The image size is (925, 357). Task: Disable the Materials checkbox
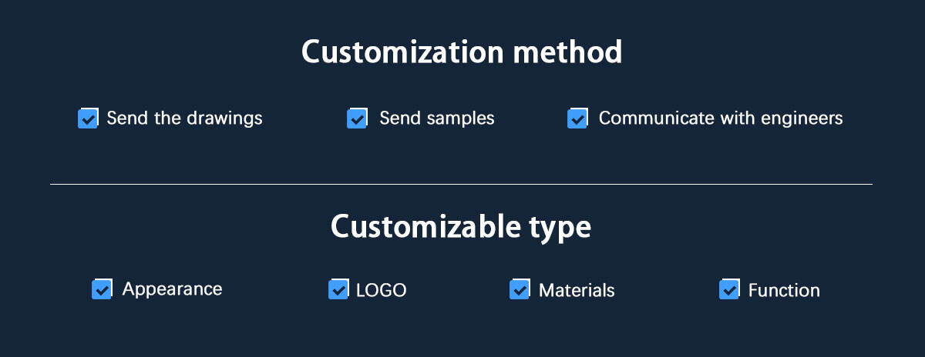tap(520, 289)
